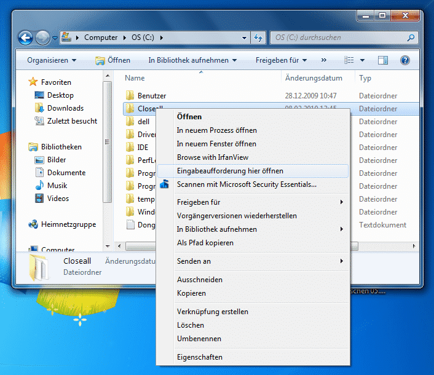Toggle the preview pane icon

click(383, 60)
